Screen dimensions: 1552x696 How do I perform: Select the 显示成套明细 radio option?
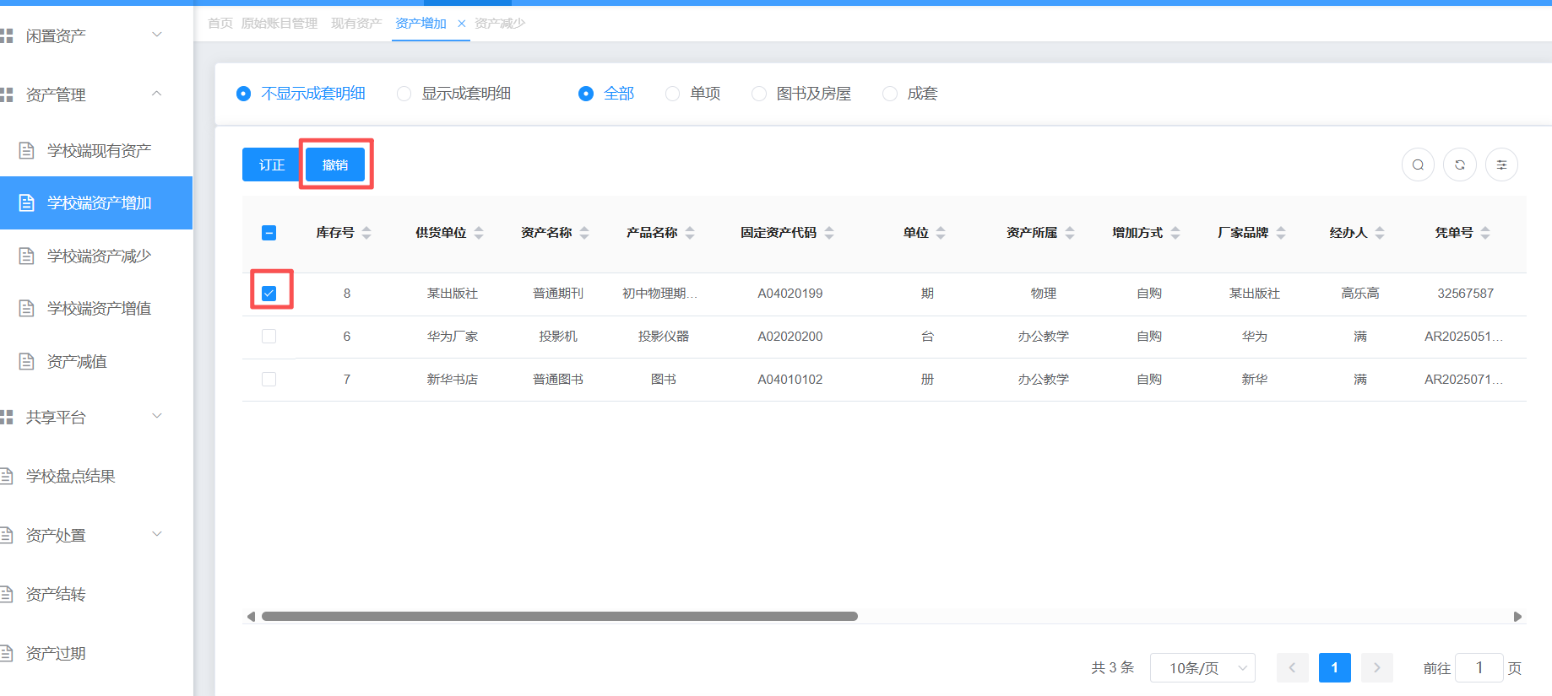pos(404,94)
